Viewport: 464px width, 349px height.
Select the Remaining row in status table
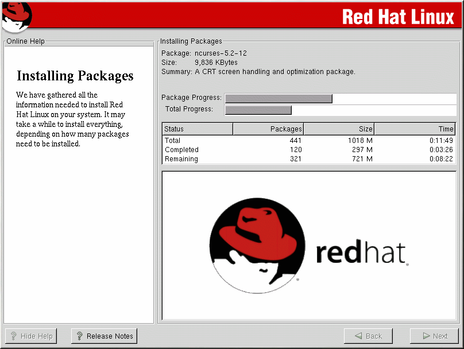click(x=309, y=159)
